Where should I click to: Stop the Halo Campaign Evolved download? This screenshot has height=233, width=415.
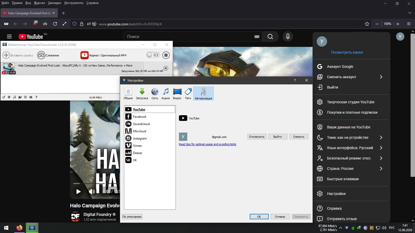pyautogui.click(x=166, y=68)
